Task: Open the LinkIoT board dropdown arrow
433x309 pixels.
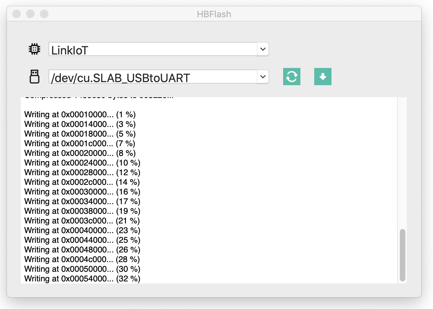Action: 263,49
